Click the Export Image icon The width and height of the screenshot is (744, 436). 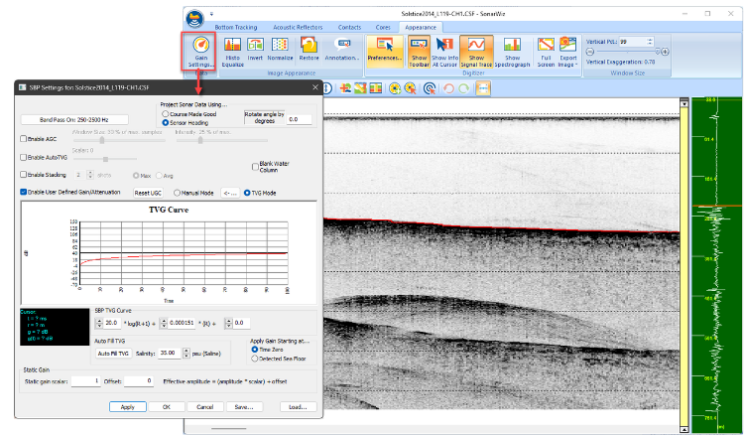point(567,46)
